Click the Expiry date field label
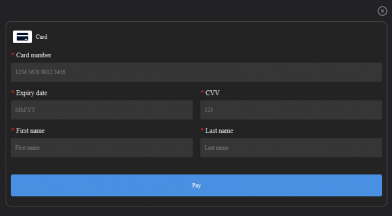Screen dimensions: 392x216 pos(31,93)
